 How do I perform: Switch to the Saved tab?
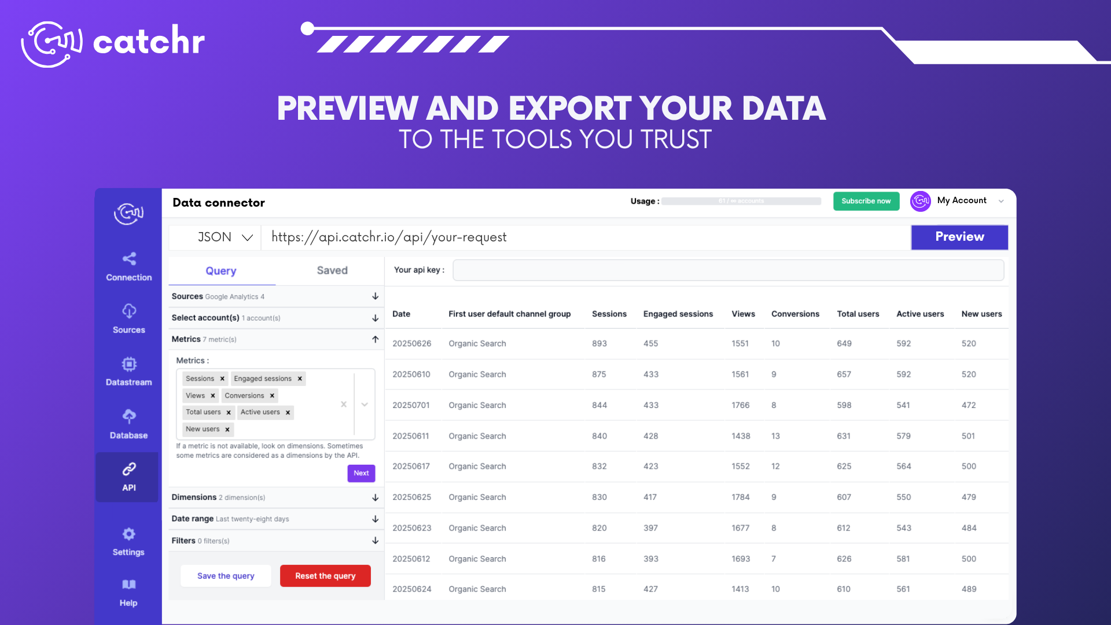click(332, 270)
